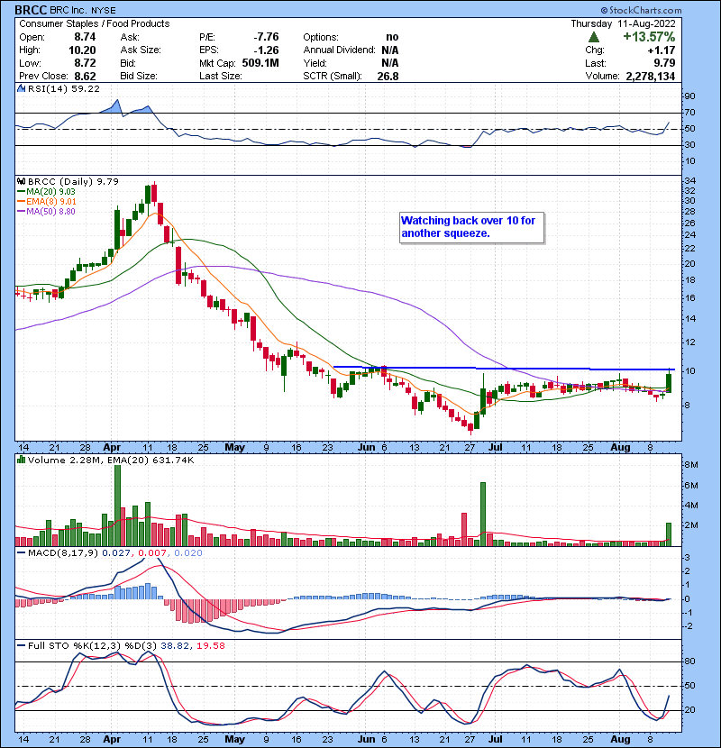This screenshot has height=748, width=721.
Task: Click the Last value 9.79 in header
Action: coord(664,63)
